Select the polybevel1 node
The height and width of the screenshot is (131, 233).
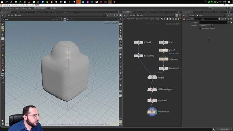pyautogui.click(x=163, y=59)
